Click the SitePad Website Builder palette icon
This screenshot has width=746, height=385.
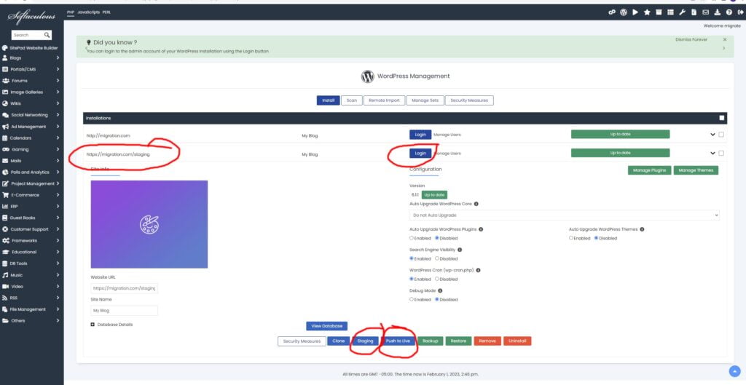5,48
